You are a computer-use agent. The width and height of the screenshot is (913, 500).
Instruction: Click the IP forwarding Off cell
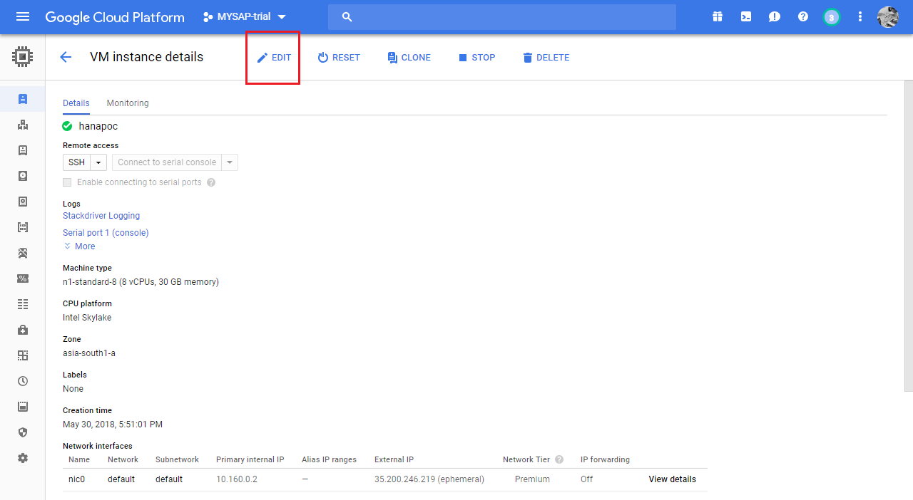pos(586,479)
